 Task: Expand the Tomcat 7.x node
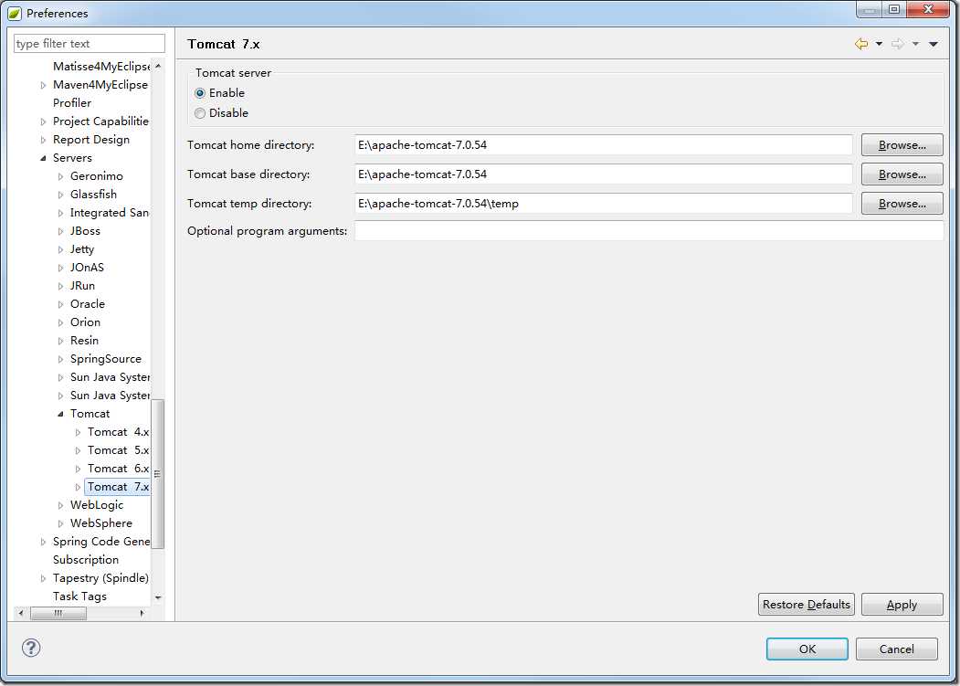78,488
